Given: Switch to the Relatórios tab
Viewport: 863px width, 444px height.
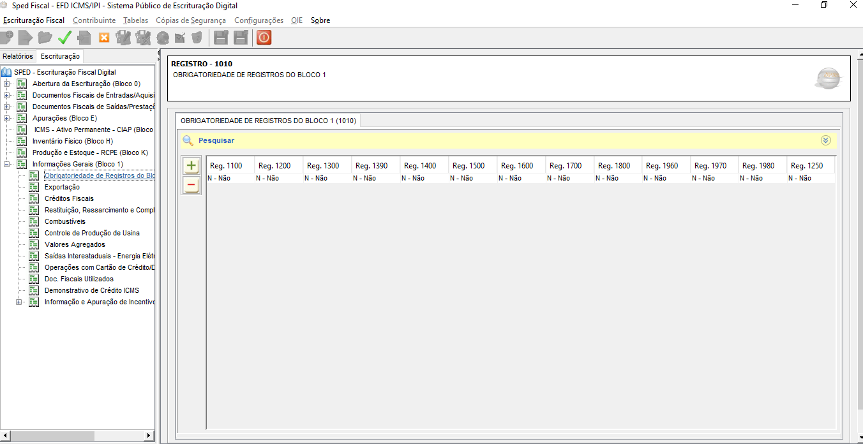Looking at the screenshot, I should [x=18, y=56].
